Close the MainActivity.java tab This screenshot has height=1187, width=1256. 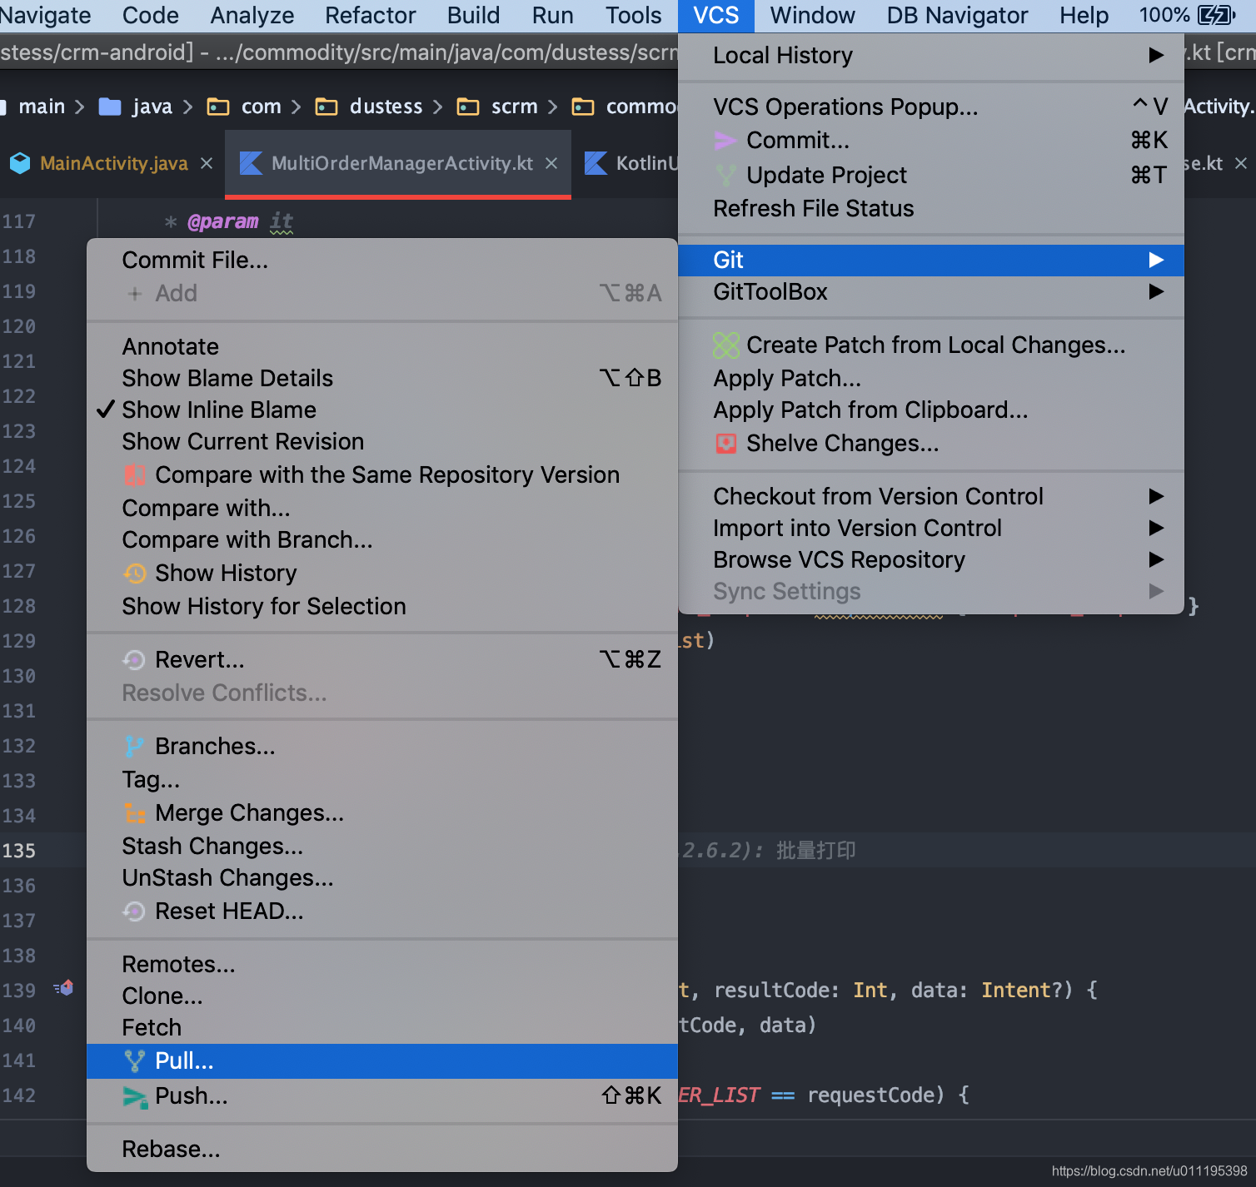point(207,163)
